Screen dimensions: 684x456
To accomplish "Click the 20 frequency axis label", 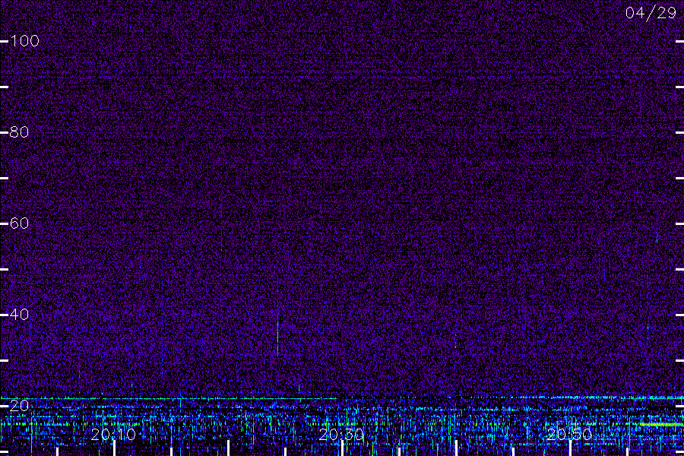I will pyautogui.click(x=19, y=406).
